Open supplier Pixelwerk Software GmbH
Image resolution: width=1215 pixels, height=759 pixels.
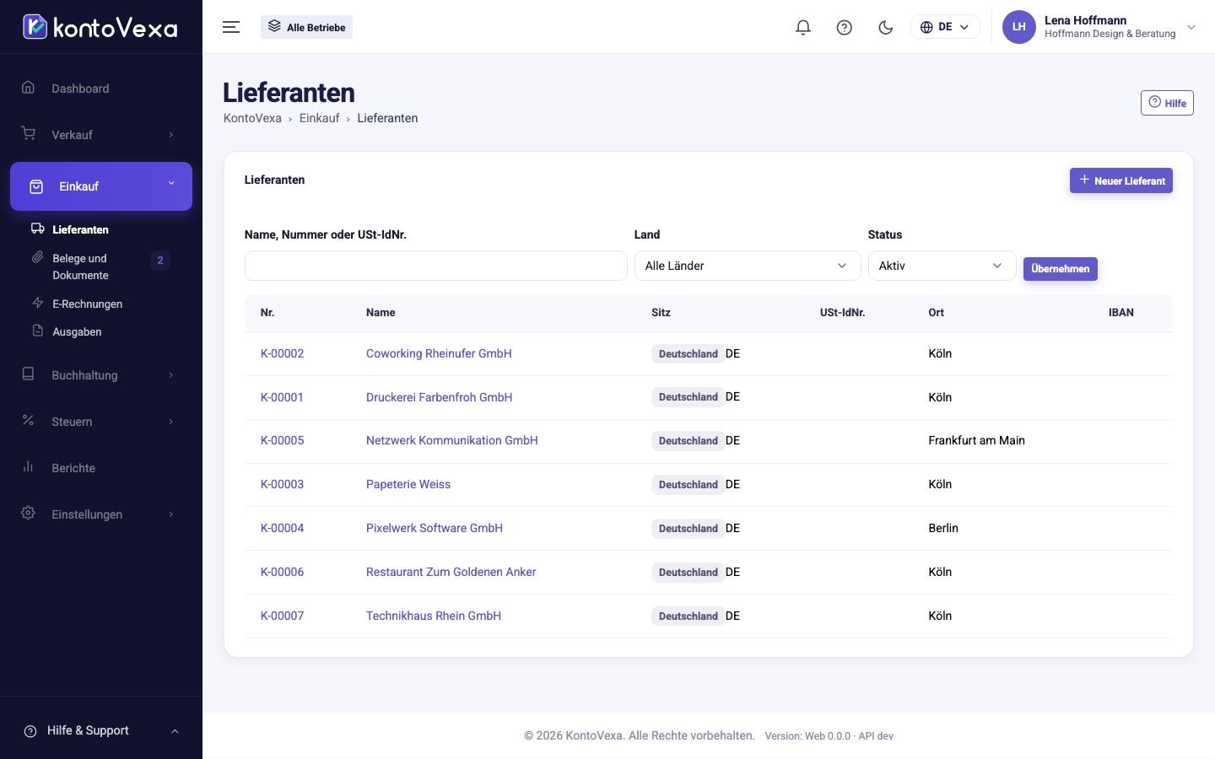435,528
